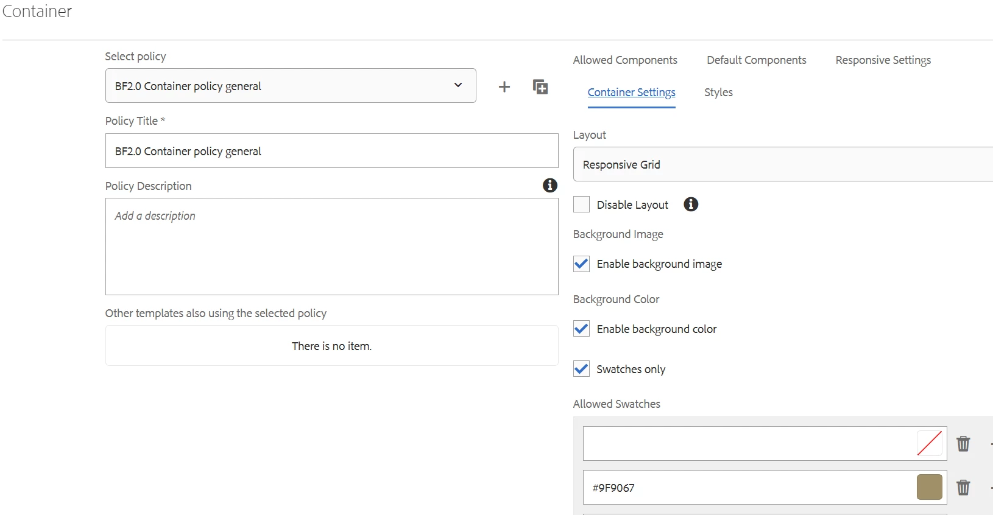The image size is (993, 515).
Task: Click the plus icon to add new policy
Action: pyautogui.click(x=504, y=86)
